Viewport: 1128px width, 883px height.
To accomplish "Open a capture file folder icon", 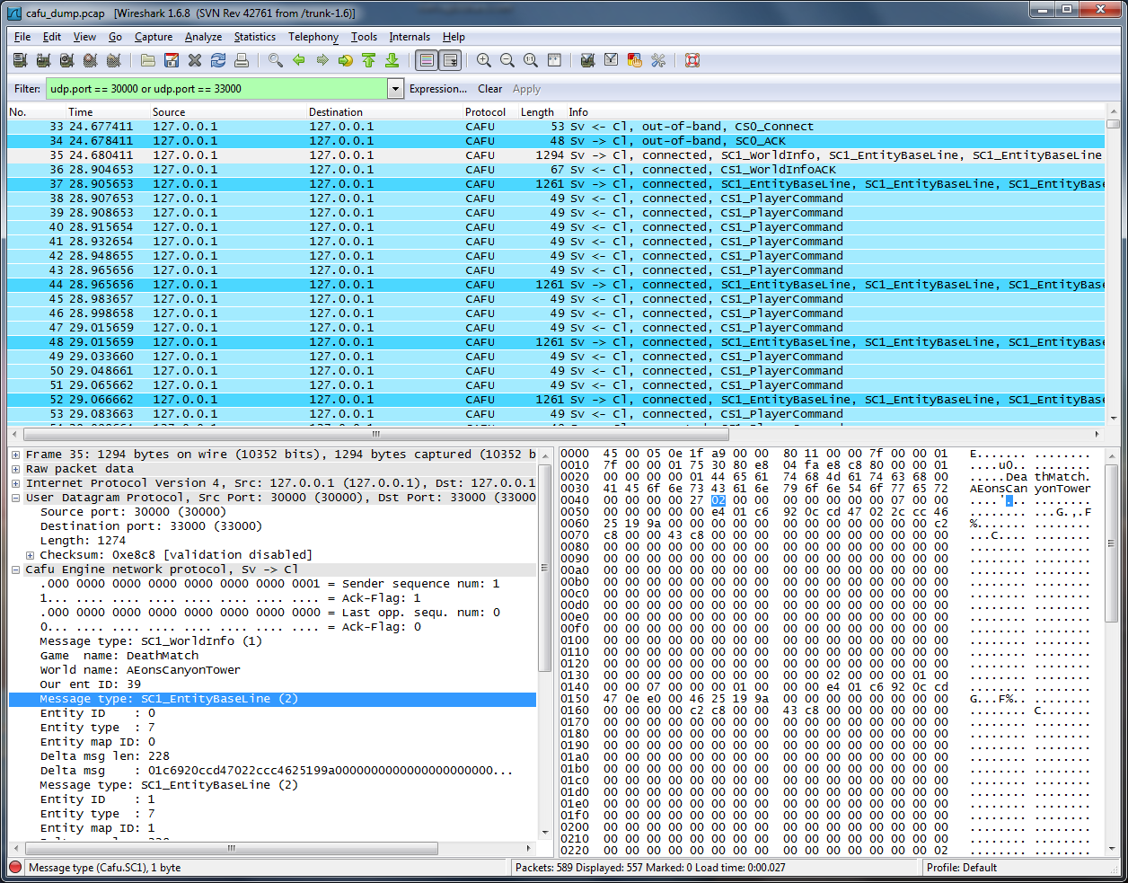I will tap(148, 60).
